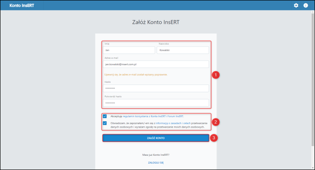Focus the Nazwisko field containing Kowalski
Screen dimensions: 315x170
pyautogui.click(x=183, y=50)
